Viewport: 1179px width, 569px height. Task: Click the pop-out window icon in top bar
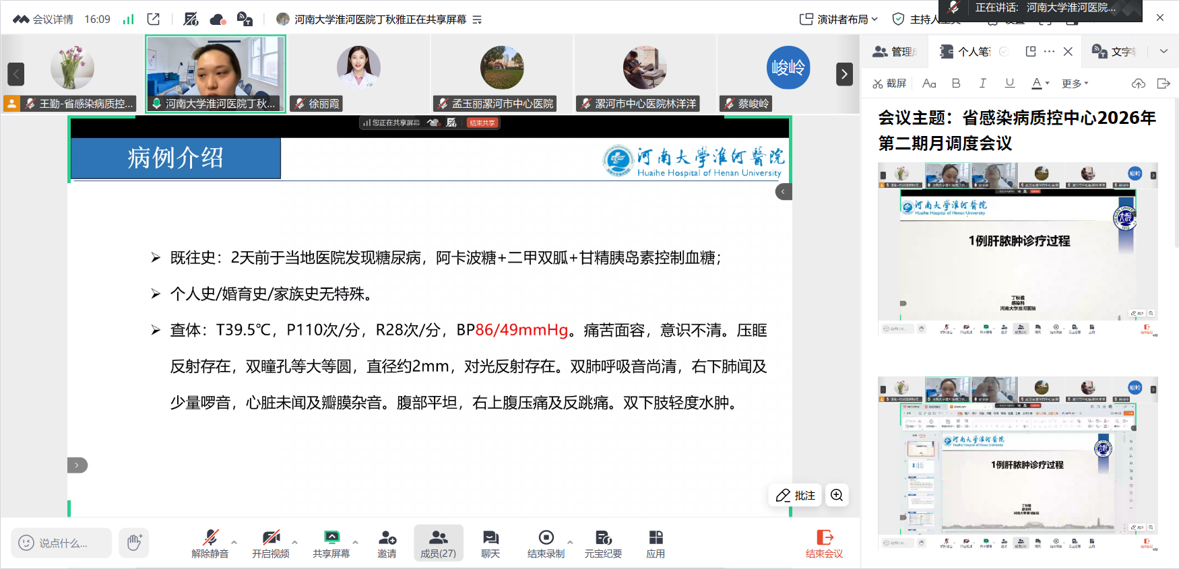tap(154, 19)
